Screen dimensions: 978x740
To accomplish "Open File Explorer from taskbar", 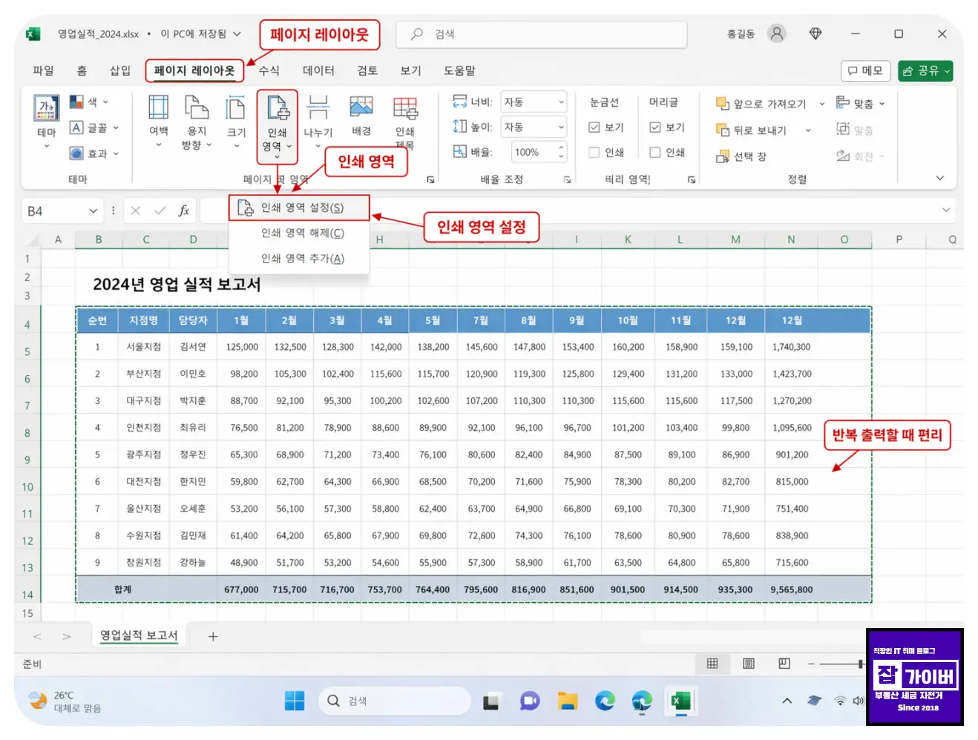I will coord(568,701).
